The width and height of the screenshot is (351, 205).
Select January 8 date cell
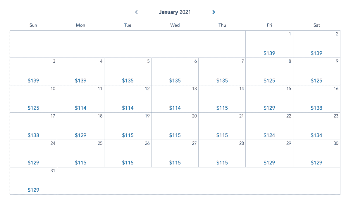pos(269,72)
